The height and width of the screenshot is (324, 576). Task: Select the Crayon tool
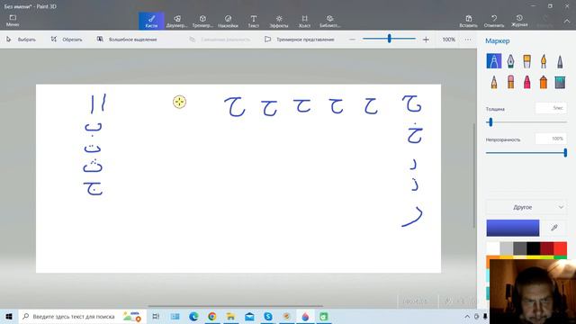(x=526, y=82)
